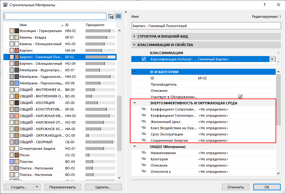Click scroll up arrow of materials list
This screenshot has height=194, width=286.
pyautogui.click(x=119, y=31)
